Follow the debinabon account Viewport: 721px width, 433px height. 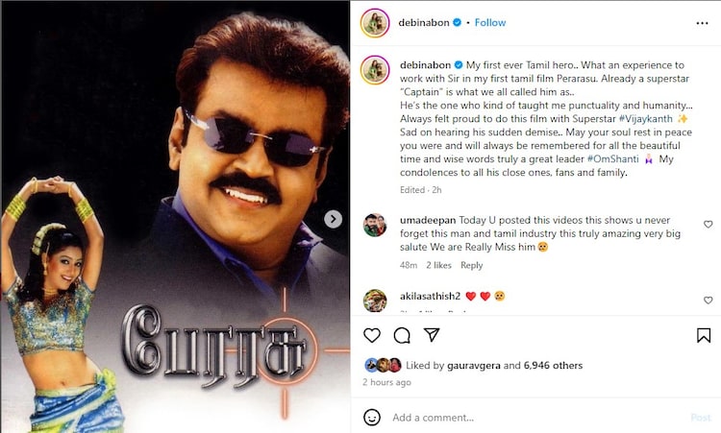click(490, 22)
